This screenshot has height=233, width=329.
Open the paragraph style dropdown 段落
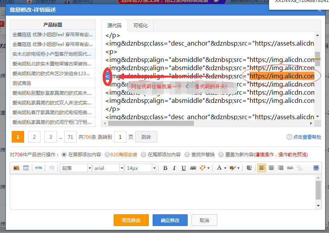pos(76,168)
